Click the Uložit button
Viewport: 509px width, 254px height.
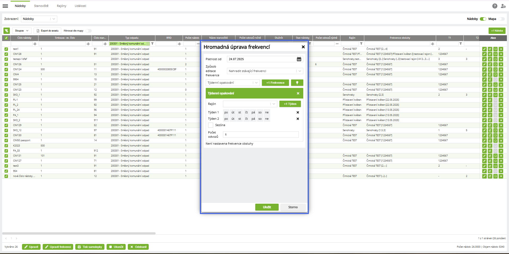pos(267,207)
